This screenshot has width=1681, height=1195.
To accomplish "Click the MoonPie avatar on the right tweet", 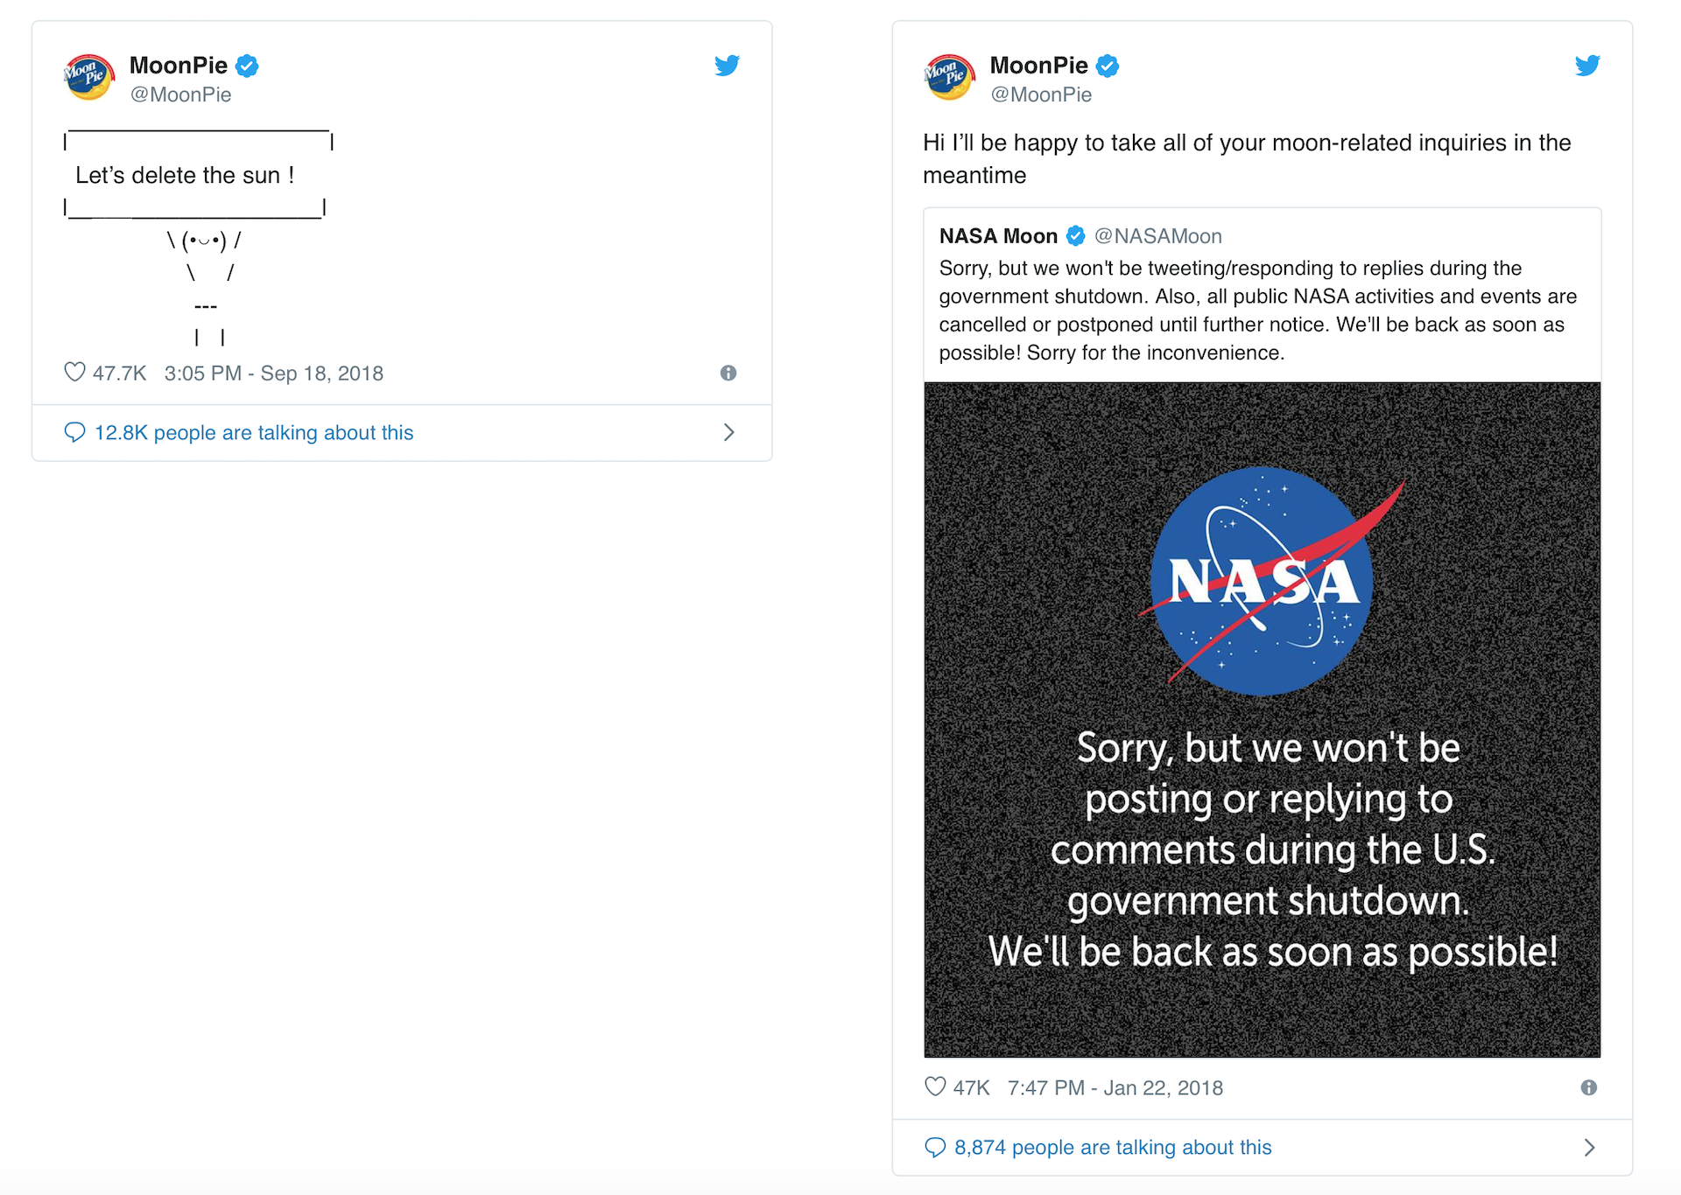I will 950,77.
